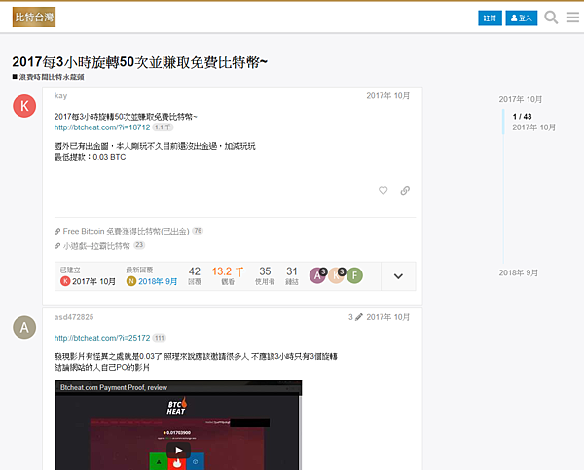Viewport: 584px width, 470px height.
Task: Click the 比特台灣 site logo
Action: [x=34, y=18]
